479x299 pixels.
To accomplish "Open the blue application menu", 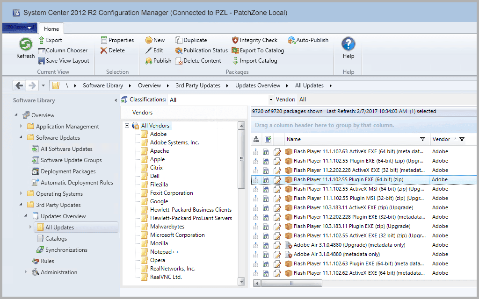I will [x=19, y=28].
